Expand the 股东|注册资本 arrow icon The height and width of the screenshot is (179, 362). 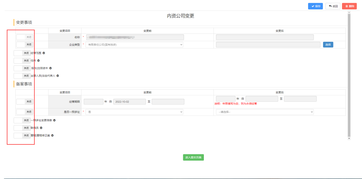point(51,68)
